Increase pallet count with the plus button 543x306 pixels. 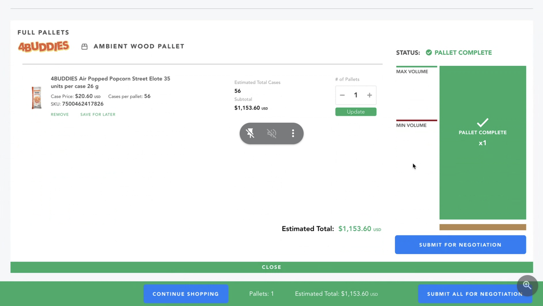(x=369, y=95)
